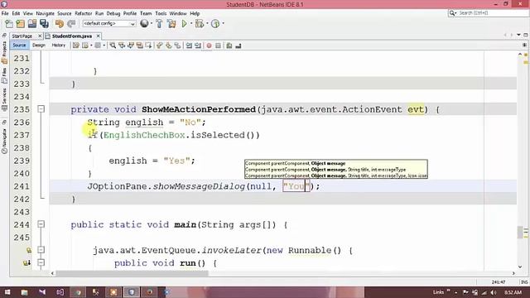Click the Shift Line Right icon
This screenshot has height=298, width=530.
198,46
